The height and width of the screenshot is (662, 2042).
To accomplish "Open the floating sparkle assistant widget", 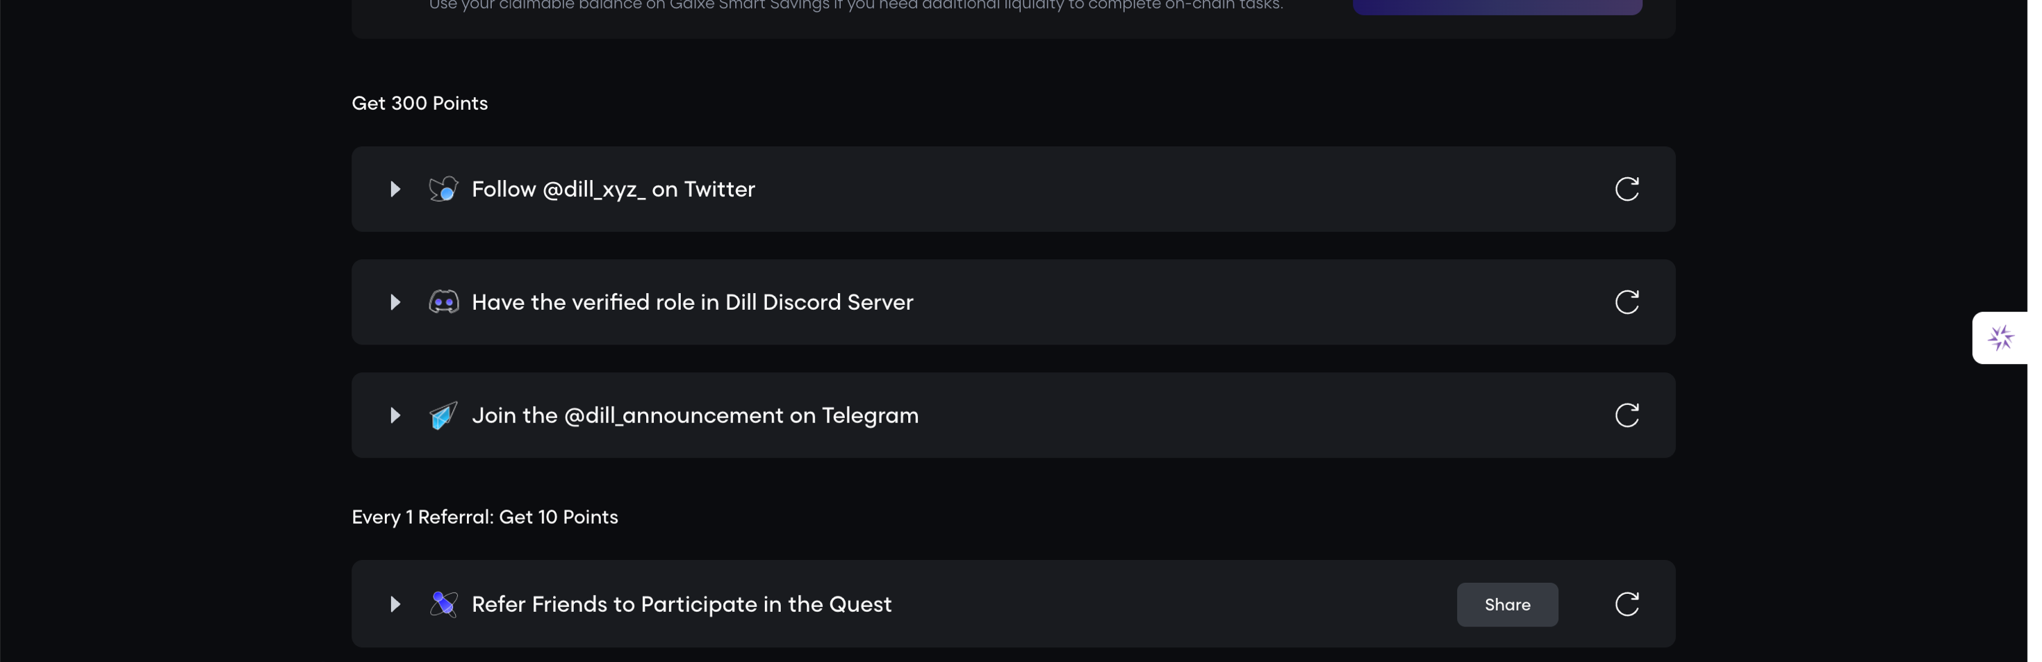I will click(x=2000, y=338).
